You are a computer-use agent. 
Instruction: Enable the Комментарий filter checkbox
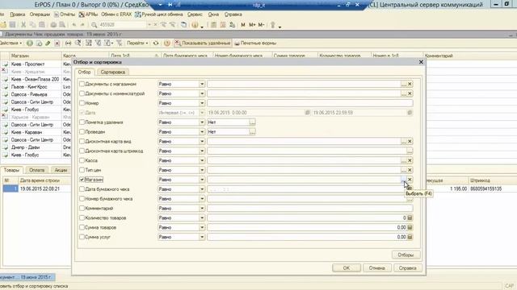point(82,208)
